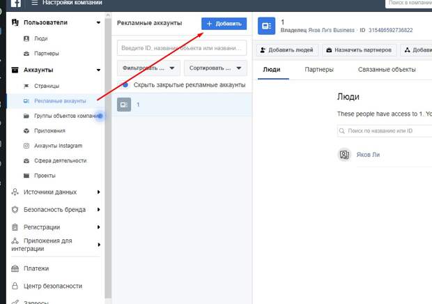Click Яков Ли profile avatar icon
The image size is (432, 304).
pyautogui.click(x=344, y=155)
